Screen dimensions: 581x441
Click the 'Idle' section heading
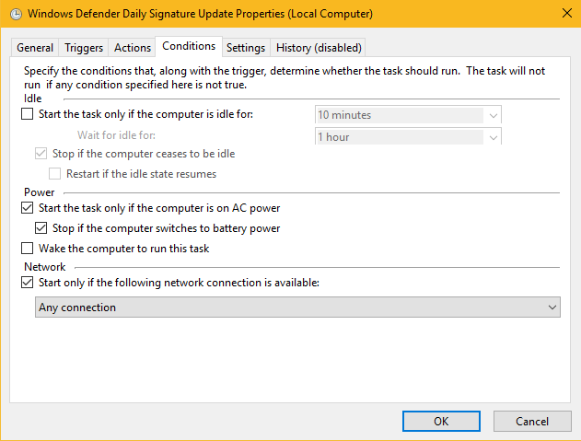tap(32, 99)
